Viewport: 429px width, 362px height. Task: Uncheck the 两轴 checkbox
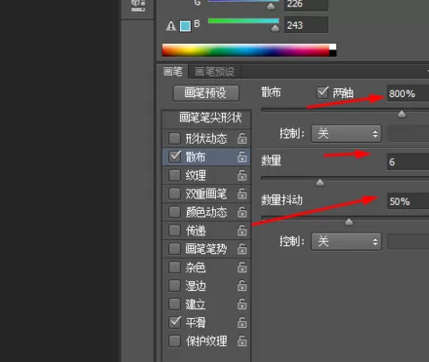[322, 93]
